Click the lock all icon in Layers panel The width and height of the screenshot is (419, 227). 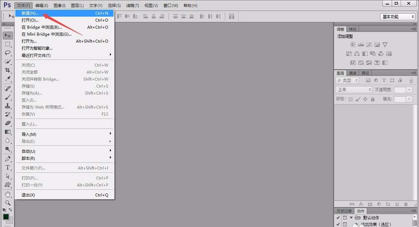[372, 99]
